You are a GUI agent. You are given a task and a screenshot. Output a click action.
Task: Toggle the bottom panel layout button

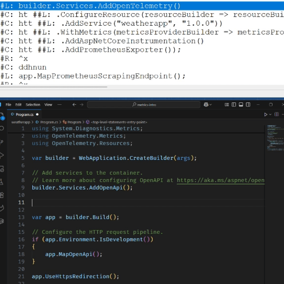pyautogui.click(x=241, y=105)
